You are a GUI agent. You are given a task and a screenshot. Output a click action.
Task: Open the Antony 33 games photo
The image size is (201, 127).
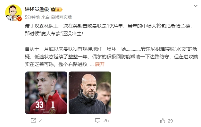pyautogui.click(x=46, y=93)
